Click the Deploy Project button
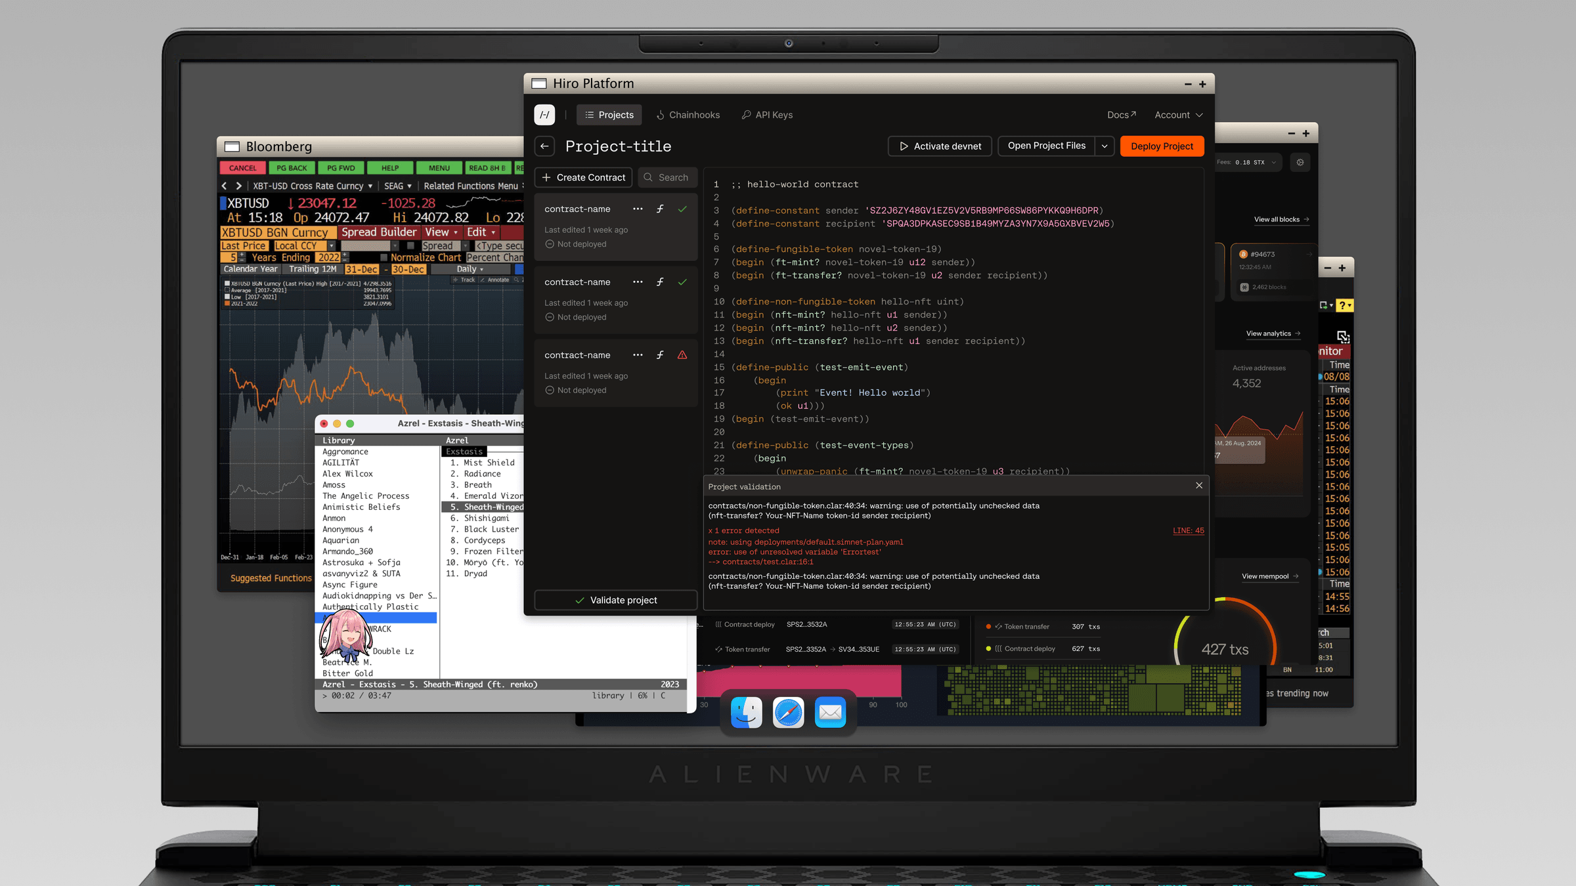This screenshot has height=886, width=1576. [1162, 146]
